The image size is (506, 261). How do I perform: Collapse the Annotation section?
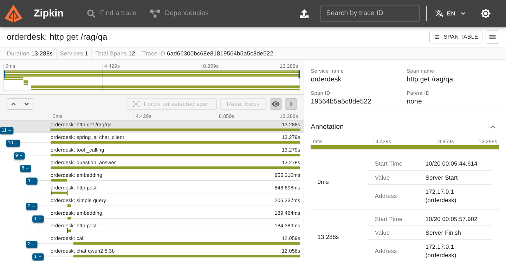493,127
